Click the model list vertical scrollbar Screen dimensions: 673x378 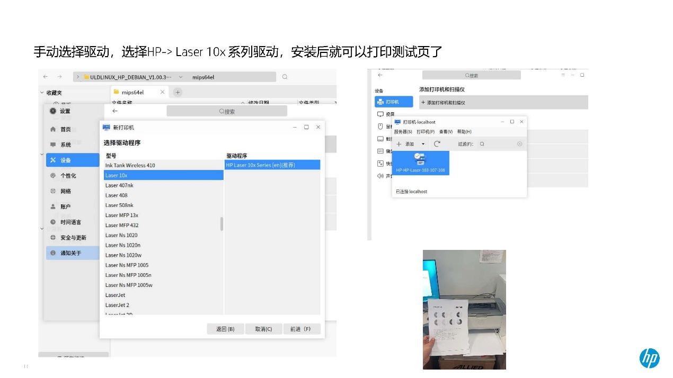click(222, 224)
